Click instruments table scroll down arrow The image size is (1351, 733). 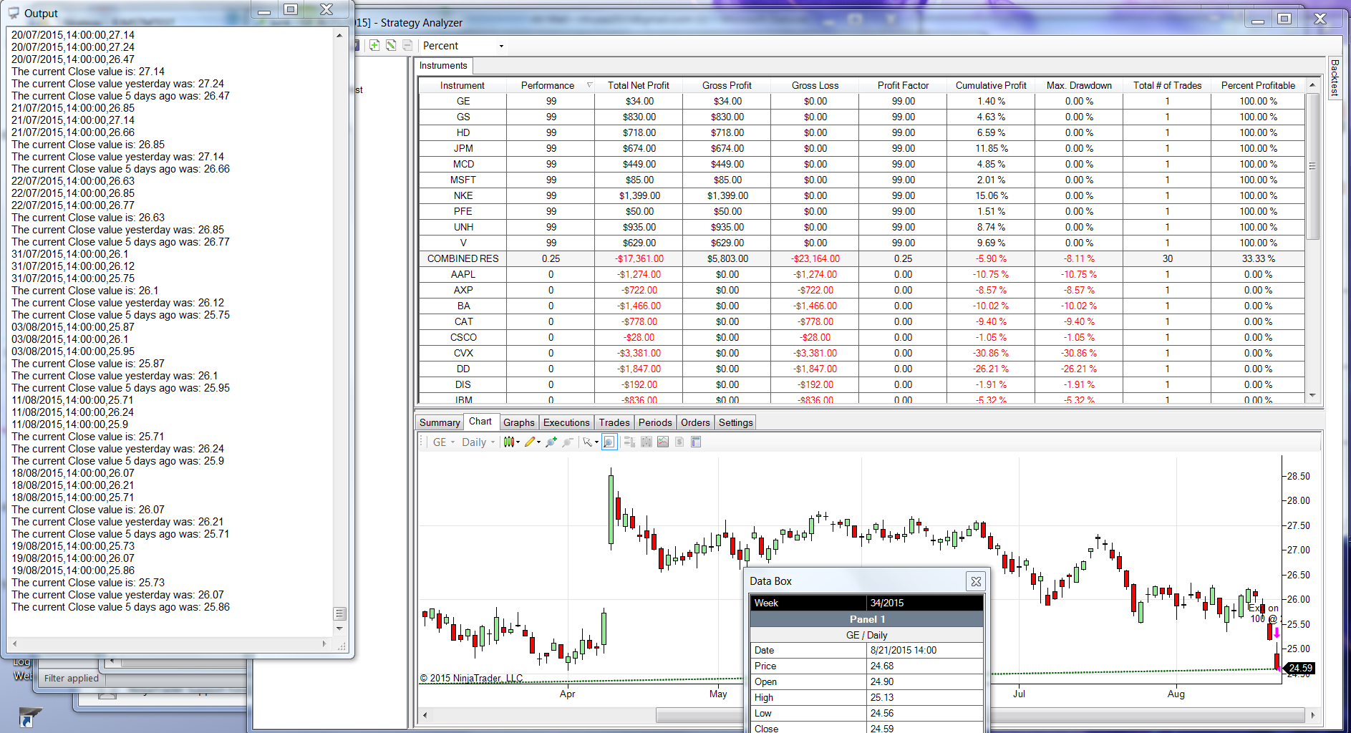click(1312, 395)
